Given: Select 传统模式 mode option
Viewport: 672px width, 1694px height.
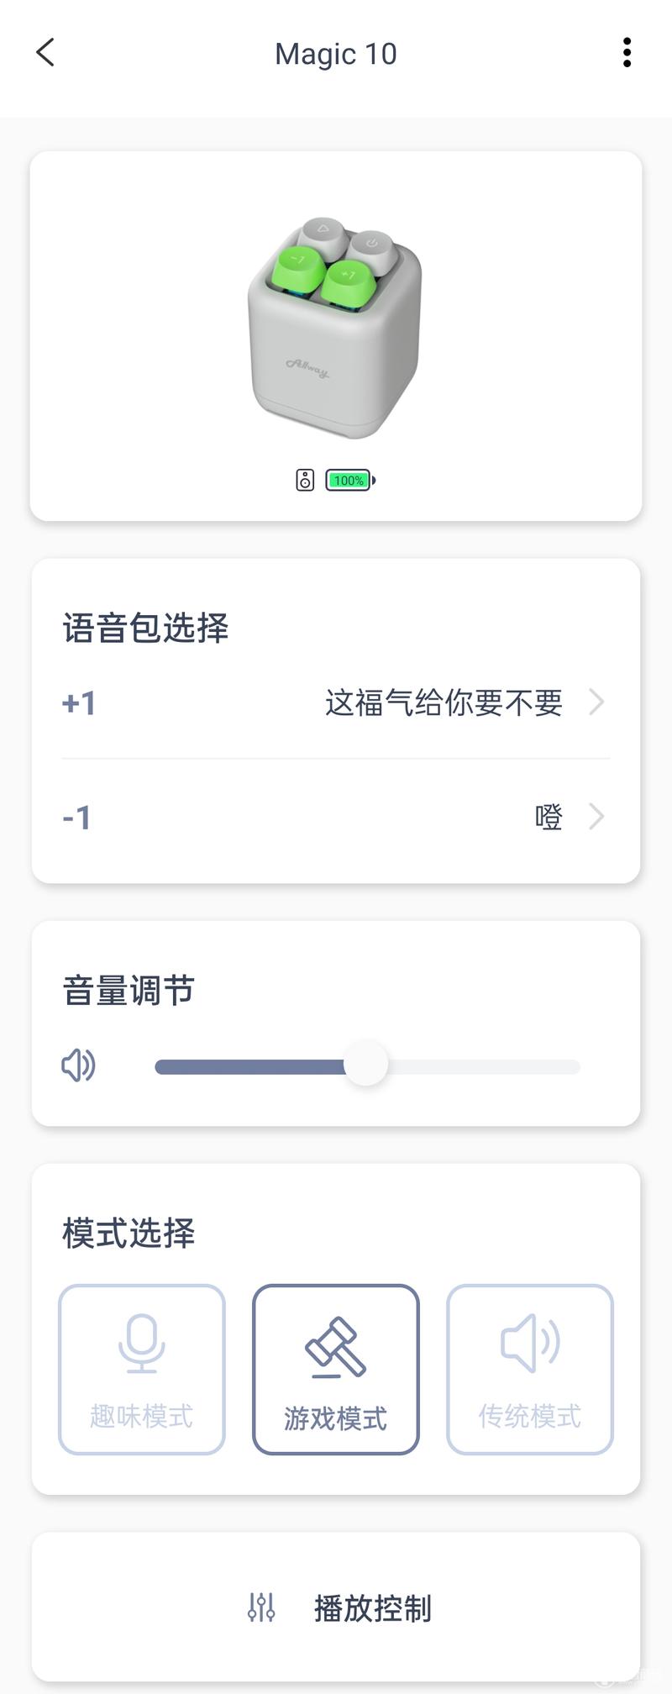Looking at the screenshot, I should point(530,1369).
